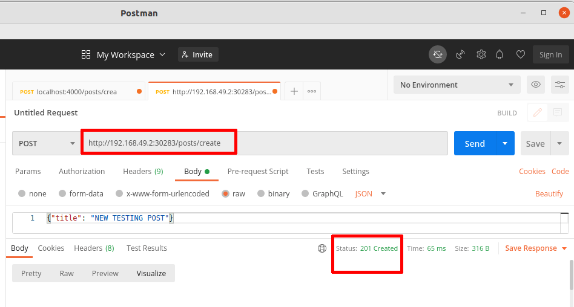Image resolution: width=574 pixels, height=307 pixels.
Task: Open the response Cookies tab
Action: (51, 248)
